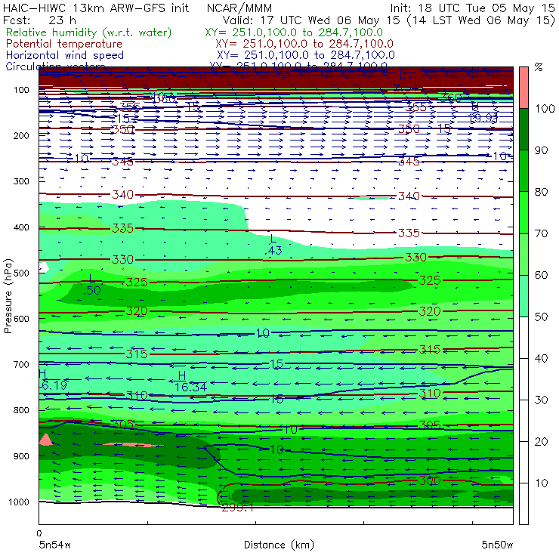The height and width of the screenshot is (559, 559).
Task: Click the '%' unit label above the colorbar
Action: click(x=539, y=67)
